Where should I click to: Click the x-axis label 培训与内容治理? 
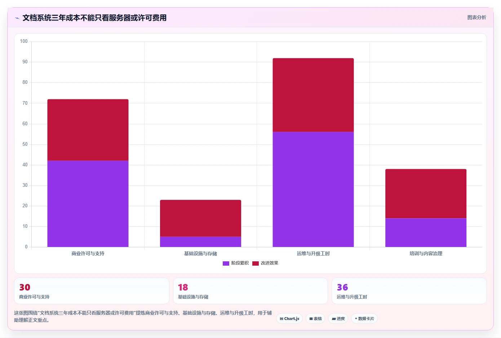(426, 254)
